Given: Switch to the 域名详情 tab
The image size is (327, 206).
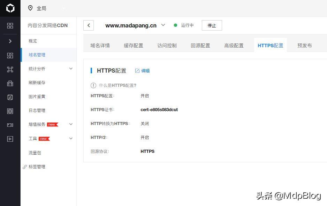Looking at the screenshot, I should [x=100, y=46].
